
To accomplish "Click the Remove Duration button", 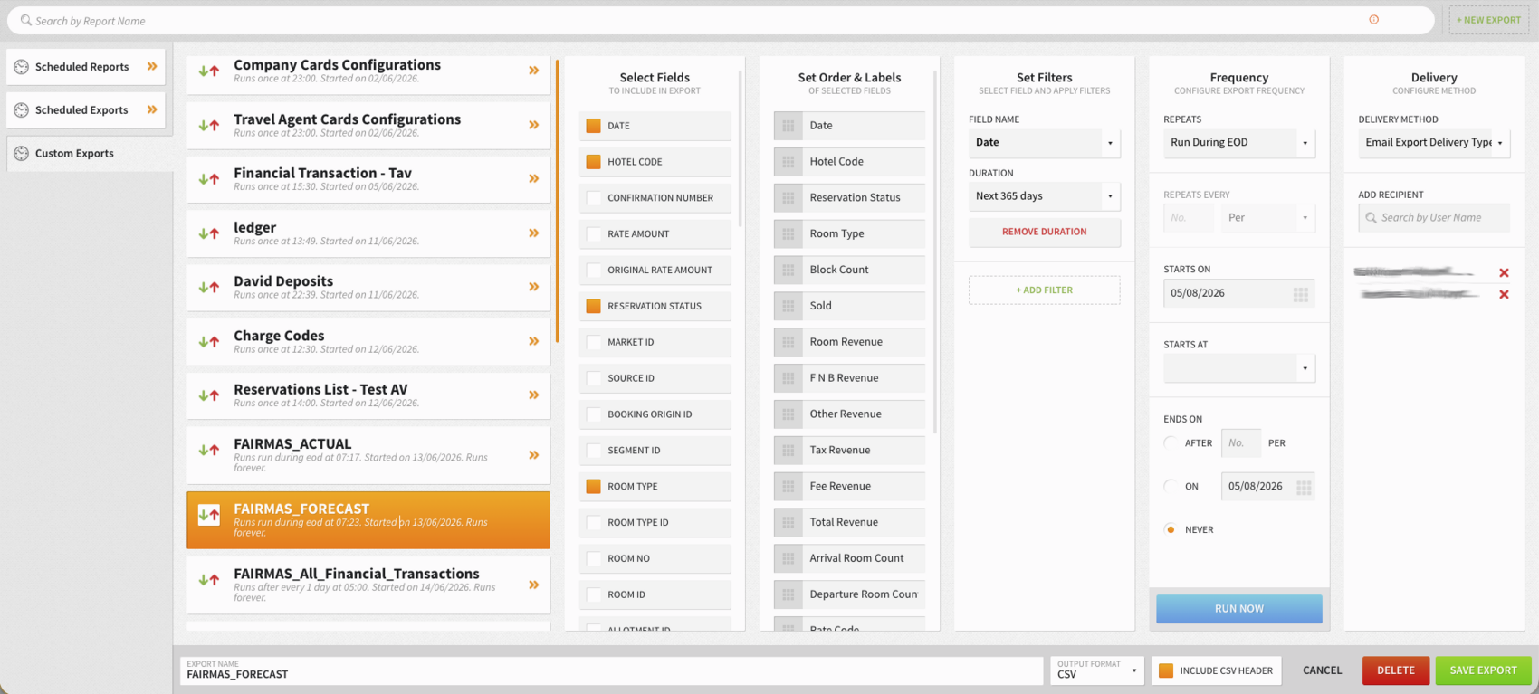I will 1044,232.
